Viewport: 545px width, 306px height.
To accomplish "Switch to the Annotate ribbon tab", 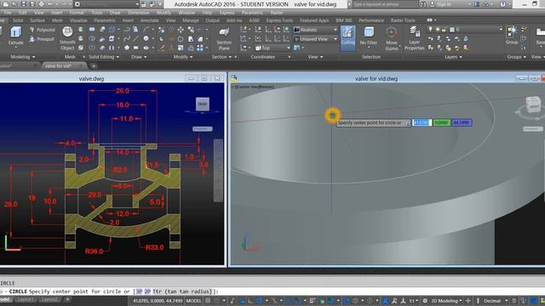I will click(150, 20).
